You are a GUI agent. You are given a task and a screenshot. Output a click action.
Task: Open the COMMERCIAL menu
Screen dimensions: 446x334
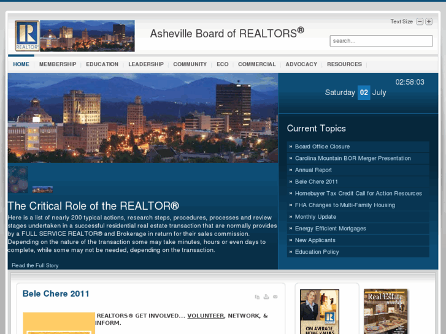click(x=257, y=64)
